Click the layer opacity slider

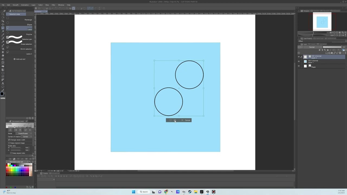pos(332,47)
